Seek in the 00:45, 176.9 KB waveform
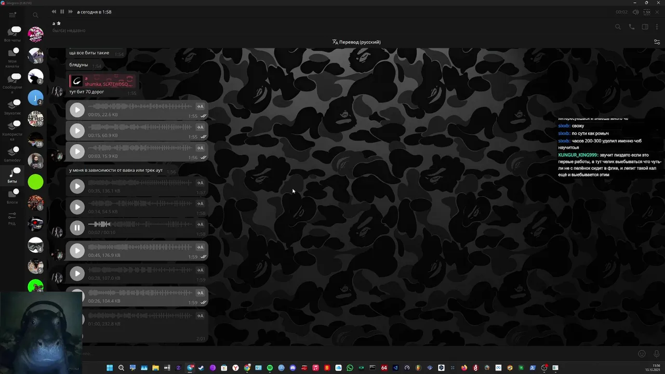 pos(140,247)
